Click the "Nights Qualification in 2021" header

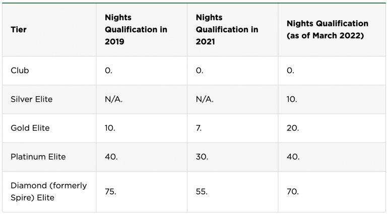point(227,30)
